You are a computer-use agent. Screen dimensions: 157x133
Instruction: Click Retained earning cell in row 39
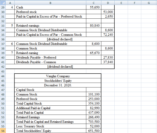coord(50,53)
